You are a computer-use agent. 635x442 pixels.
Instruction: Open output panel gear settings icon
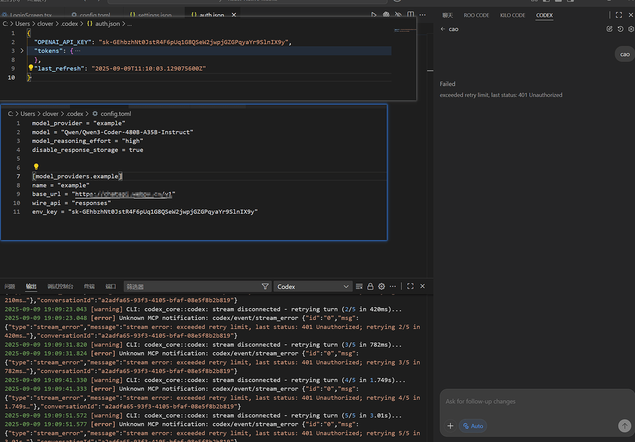click(x=382, y=287)
